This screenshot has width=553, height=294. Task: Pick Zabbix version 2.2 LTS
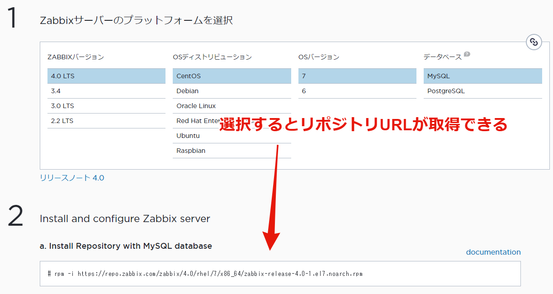[106, 121]
